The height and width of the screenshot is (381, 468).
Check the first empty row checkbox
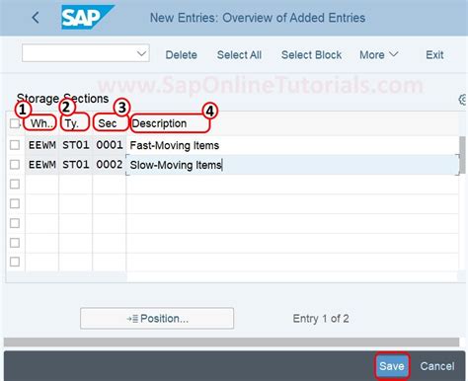coord(15,184)
